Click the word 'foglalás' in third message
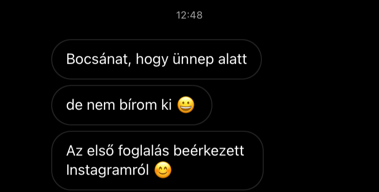 click(144, 151)
